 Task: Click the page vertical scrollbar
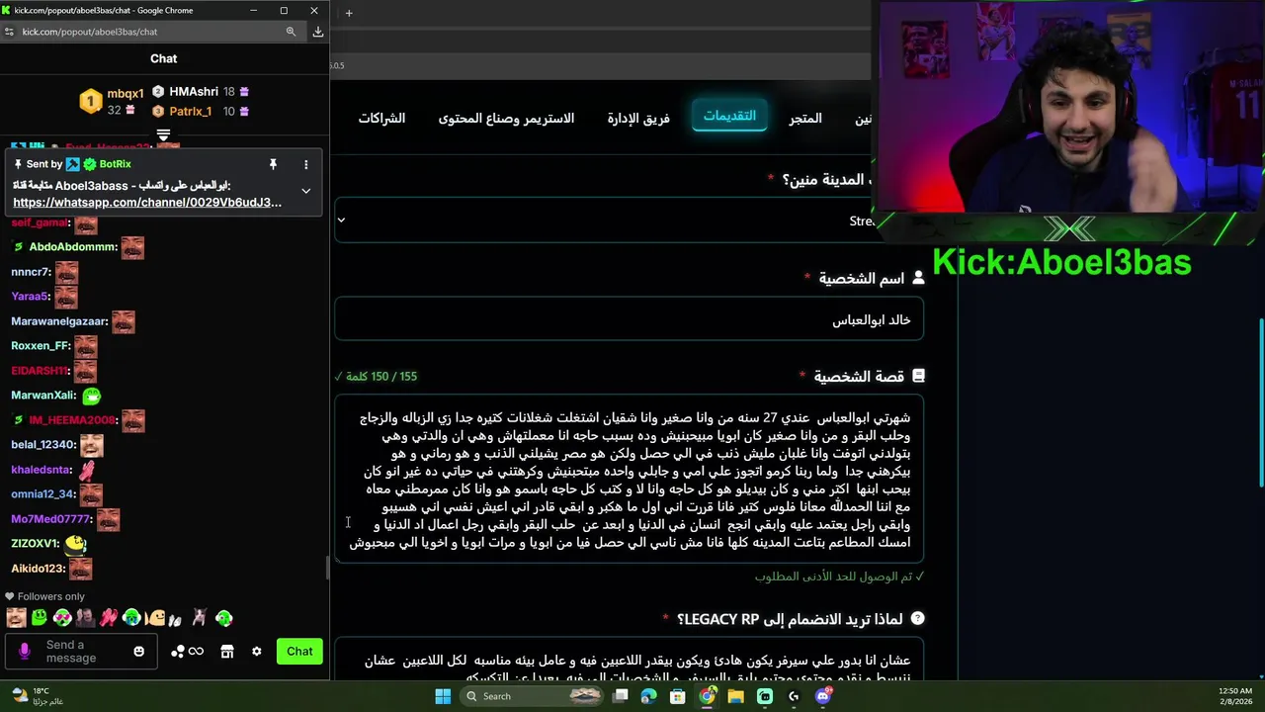pyautogui.click(x=1260, y=404)
